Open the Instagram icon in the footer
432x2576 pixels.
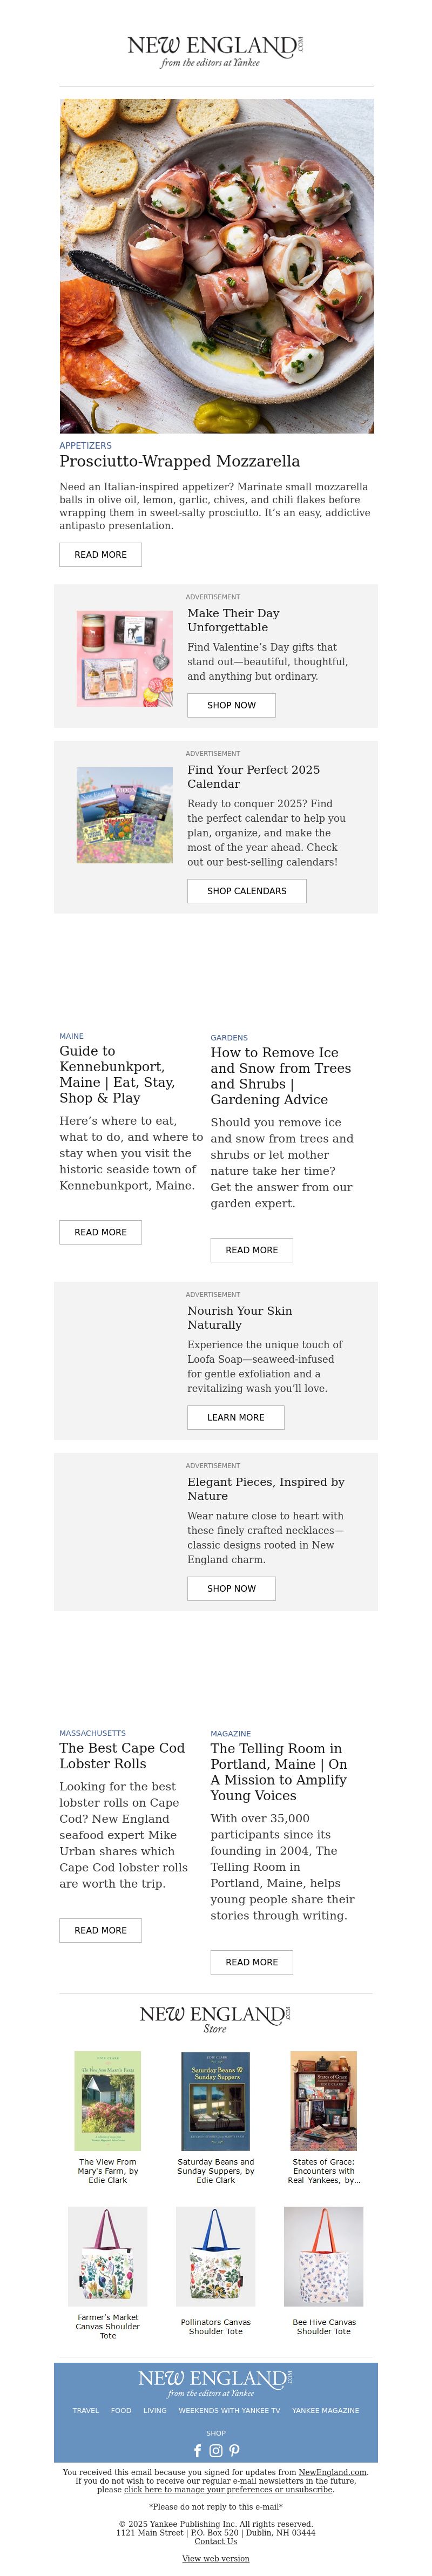[x=215, y=2451]
